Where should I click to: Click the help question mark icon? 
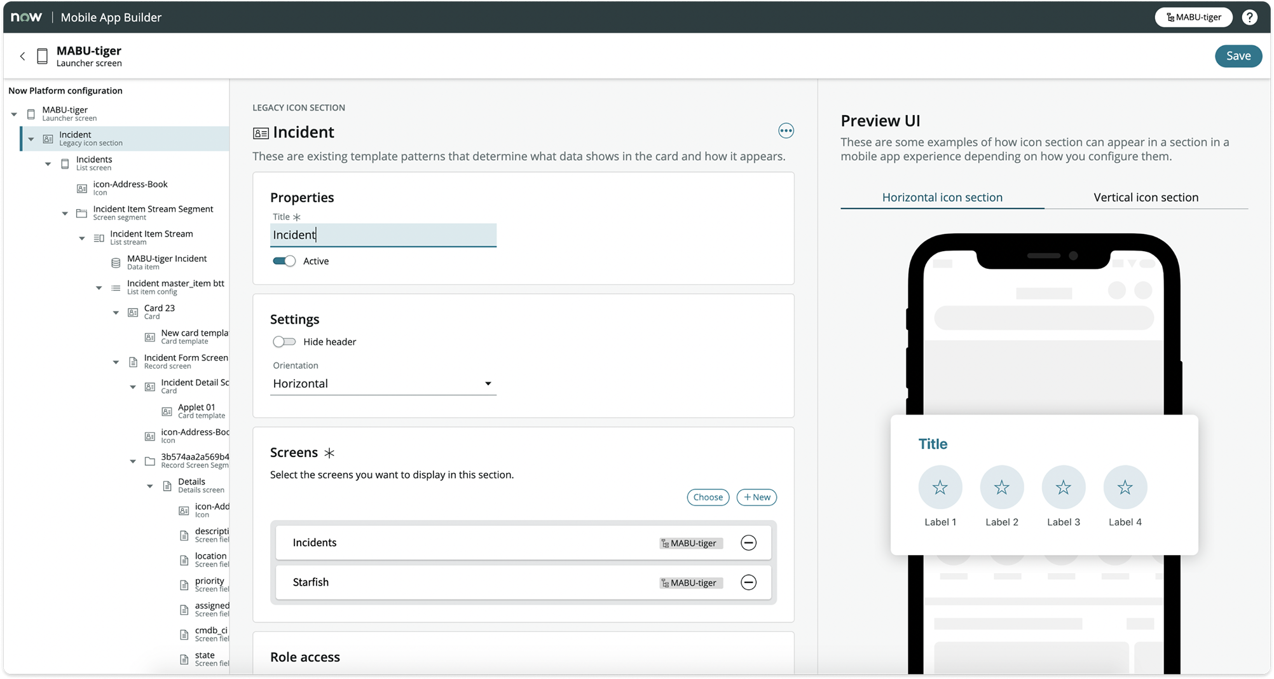[1249, 17]
